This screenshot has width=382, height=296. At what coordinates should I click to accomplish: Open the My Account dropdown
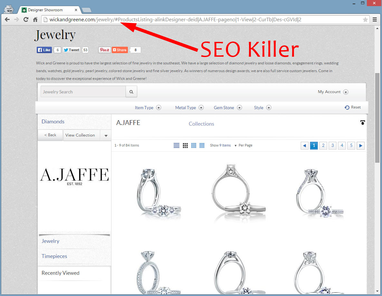pos(333,92)
